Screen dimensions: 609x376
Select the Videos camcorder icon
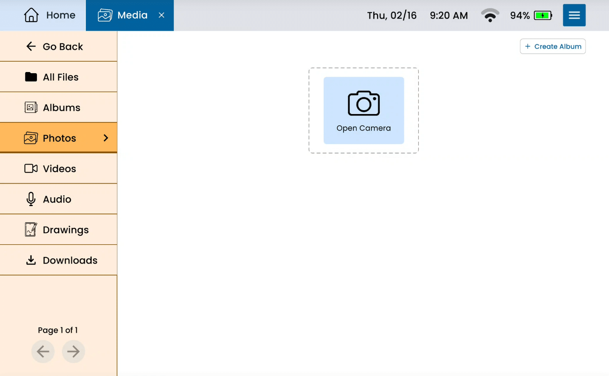point(31,169)
